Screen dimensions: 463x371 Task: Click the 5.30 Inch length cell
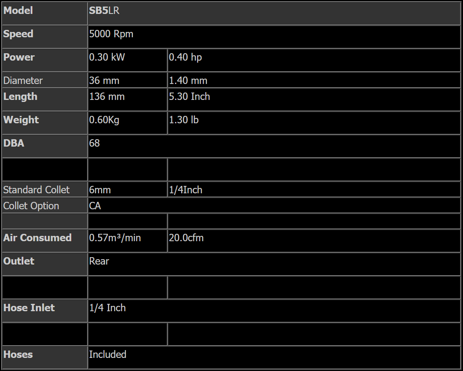(314, 100)
